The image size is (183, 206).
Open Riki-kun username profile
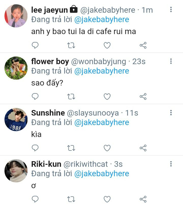tap(46, 164)
